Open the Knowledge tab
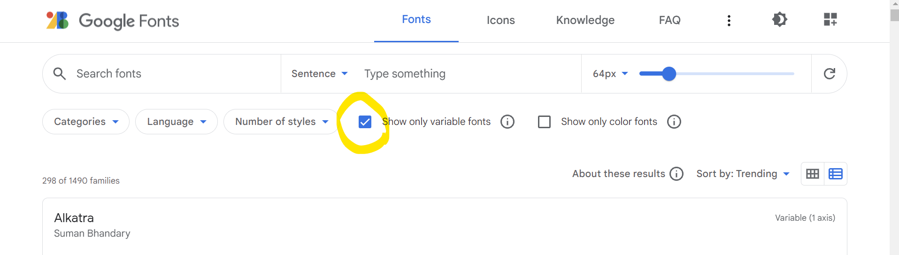Screen dimensions: 899x255 585,20
